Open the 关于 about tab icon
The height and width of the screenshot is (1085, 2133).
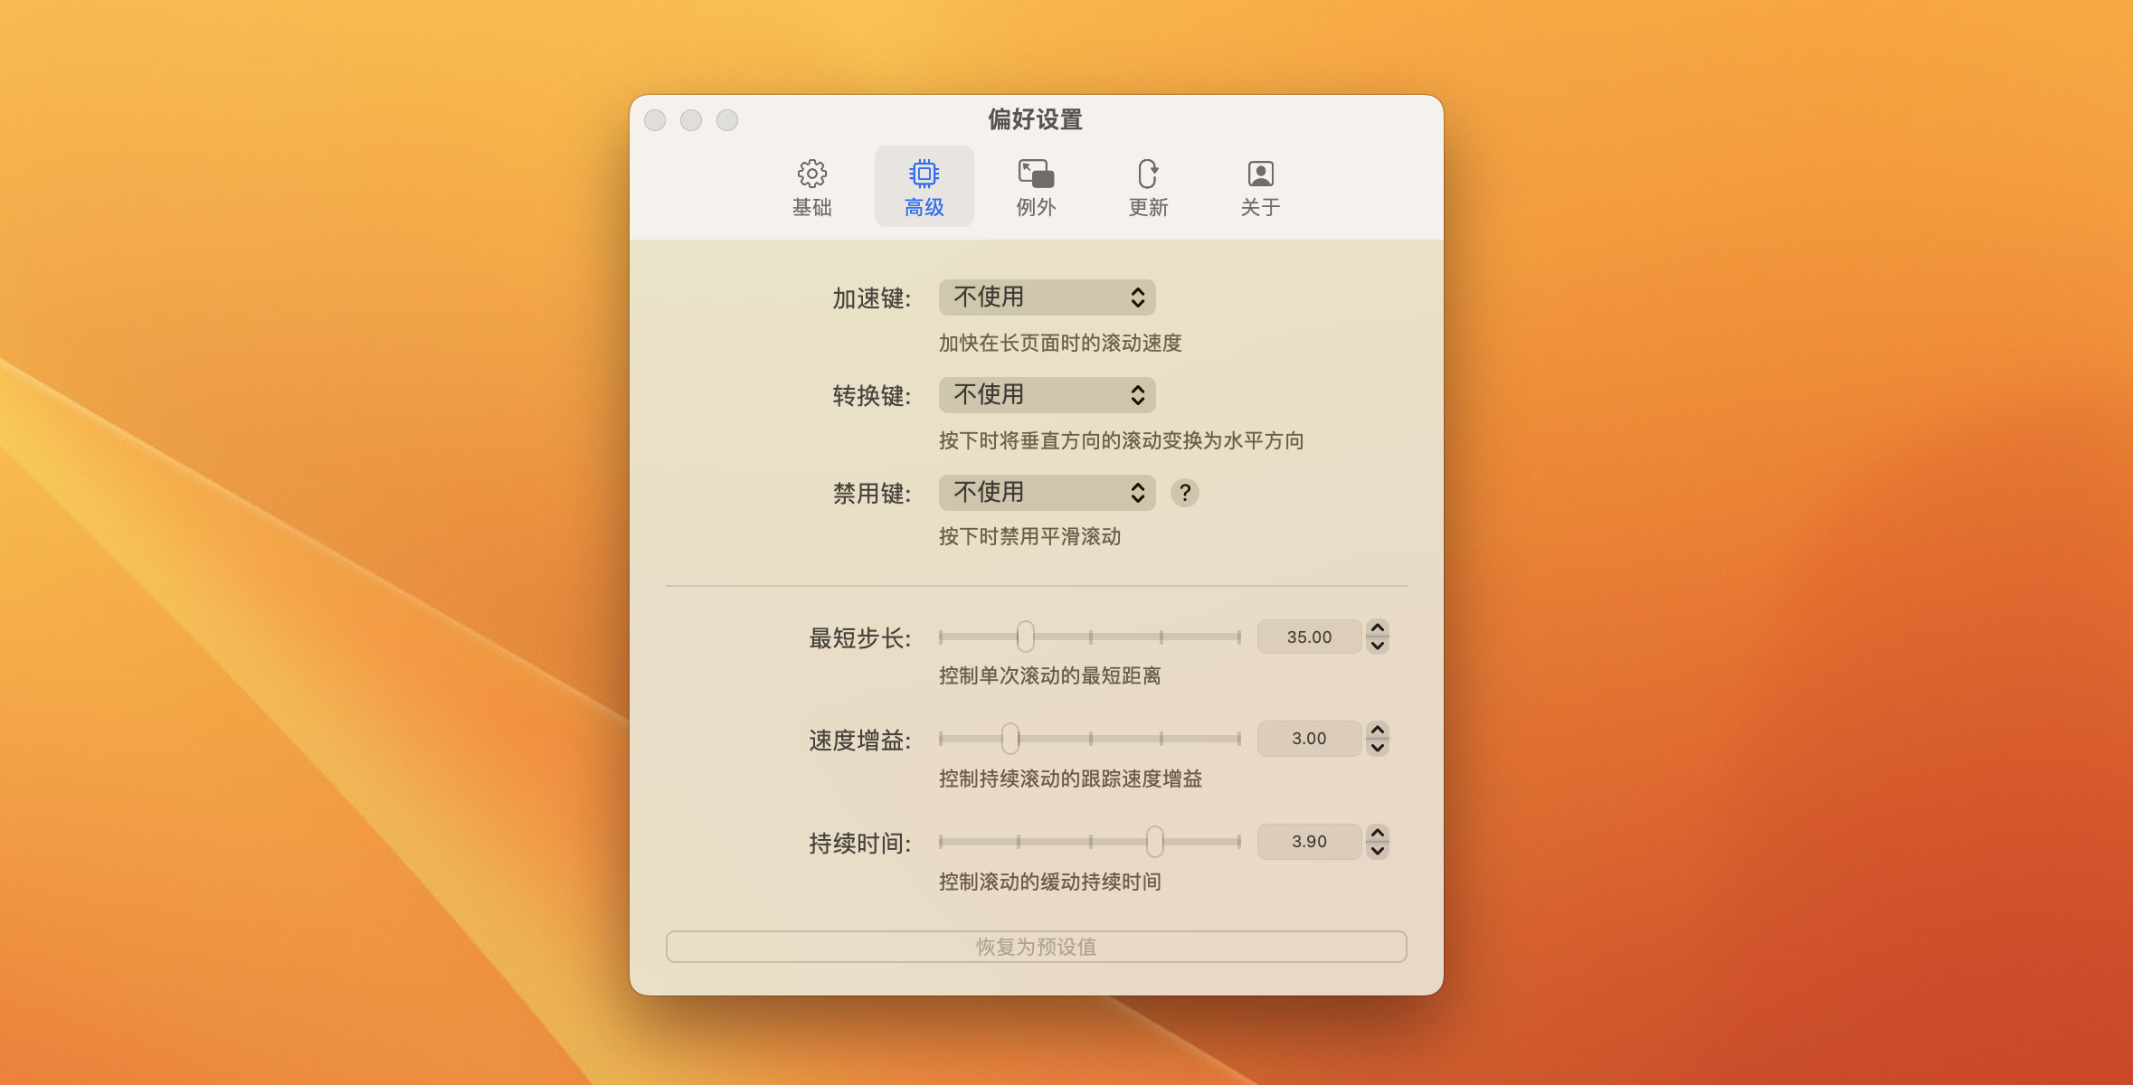pyautogui.click(x=1260, y=174)
